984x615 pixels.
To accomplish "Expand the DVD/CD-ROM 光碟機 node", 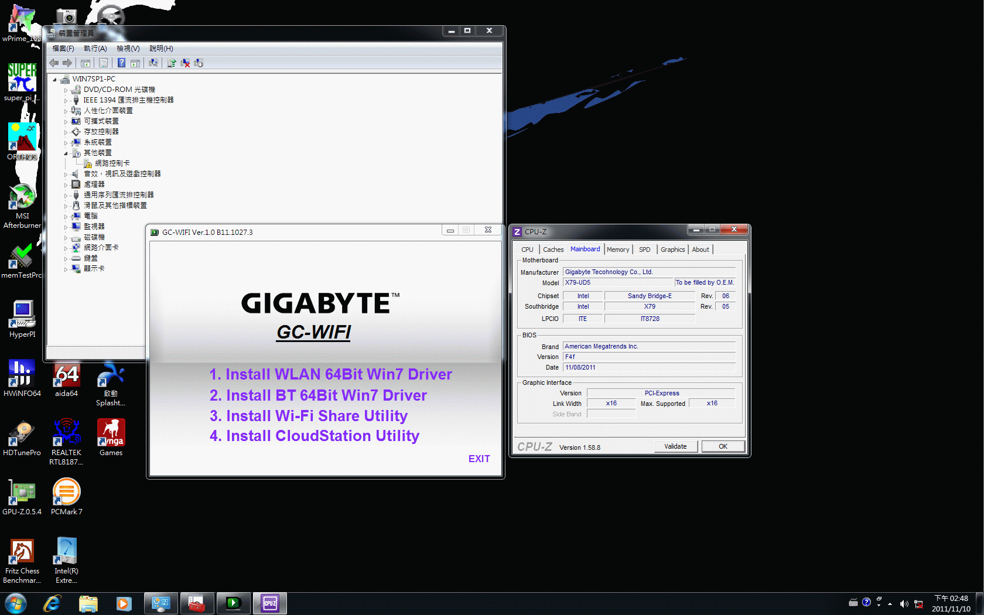I will point(66,90).
